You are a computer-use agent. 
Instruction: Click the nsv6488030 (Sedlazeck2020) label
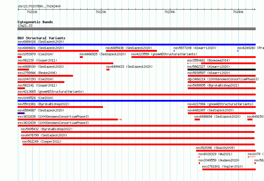(41, 67)
